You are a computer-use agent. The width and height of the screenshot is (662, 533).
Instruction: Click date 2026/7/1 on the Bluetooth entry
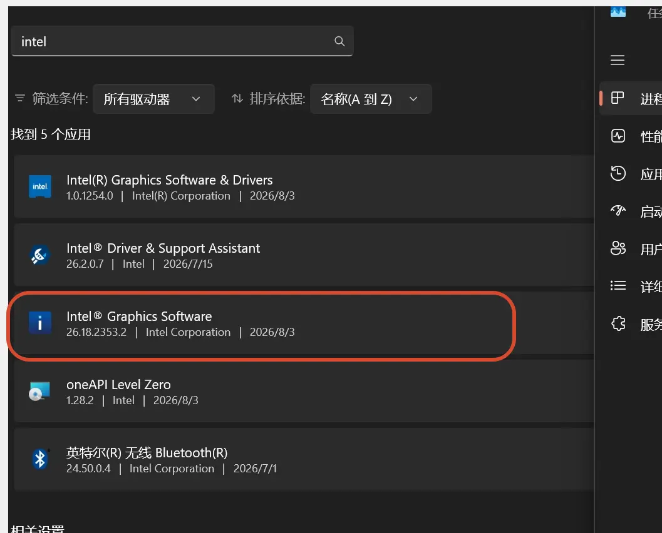click(255, 469)
